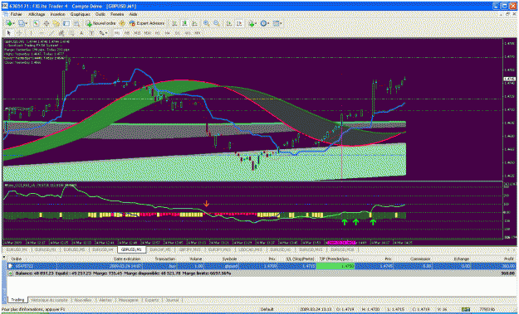Open the Insertion menu
The width and height of the screenshot is (519, 314).
[x=57, y=15]
